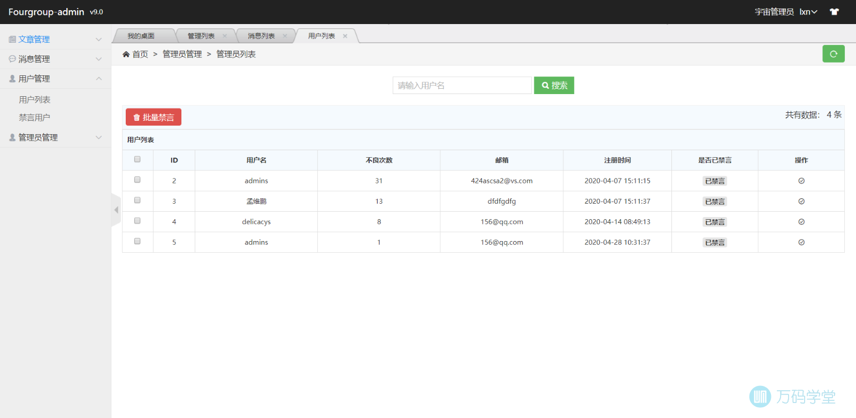The height and width of the screenshot is (418, 856).
Task: Click the 已禁言 badge for 孟维鹏
Action: coord(715,202)
